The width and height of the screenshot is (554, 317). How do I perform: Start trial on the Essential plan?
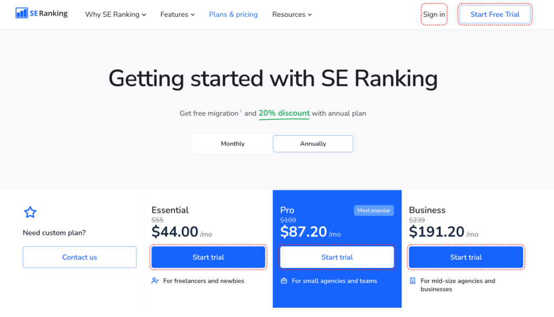208,257
